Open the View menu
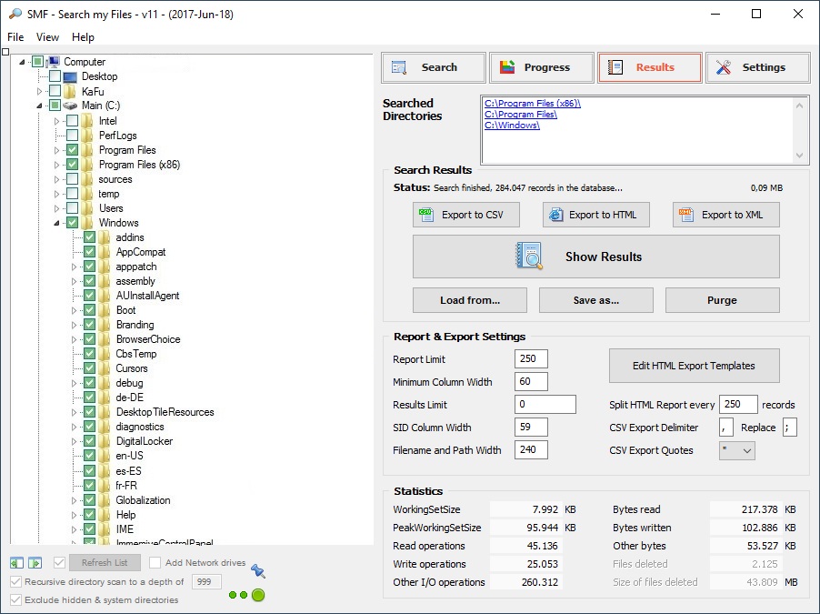The height and width of the screenshot is (614, 820). tap(47, 37)
